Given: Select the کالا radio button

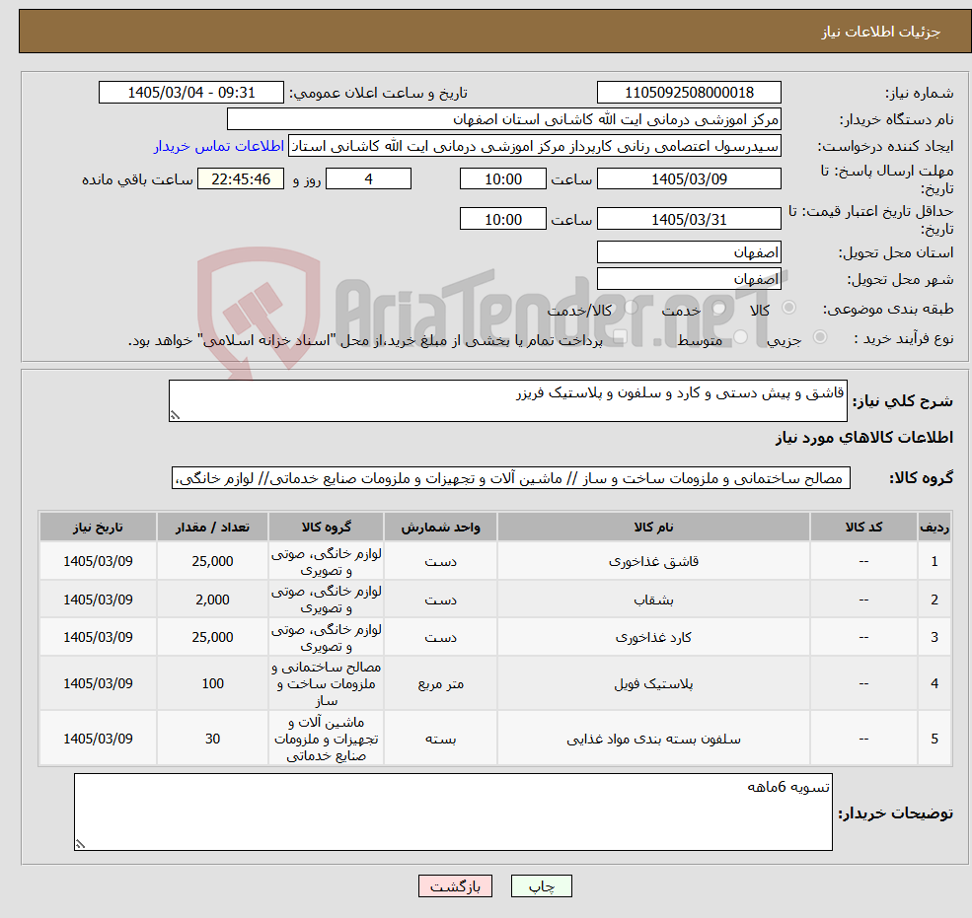Looking at the screenshot, I should (789, 308).
